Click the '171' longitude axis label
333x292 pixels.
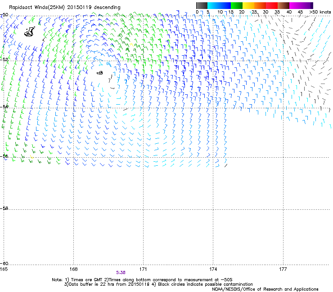143,269
